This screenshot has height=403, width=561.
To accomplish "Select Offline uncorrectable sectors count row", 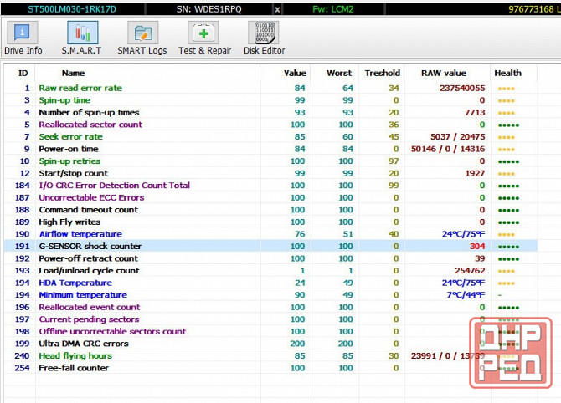I will 270,331.
